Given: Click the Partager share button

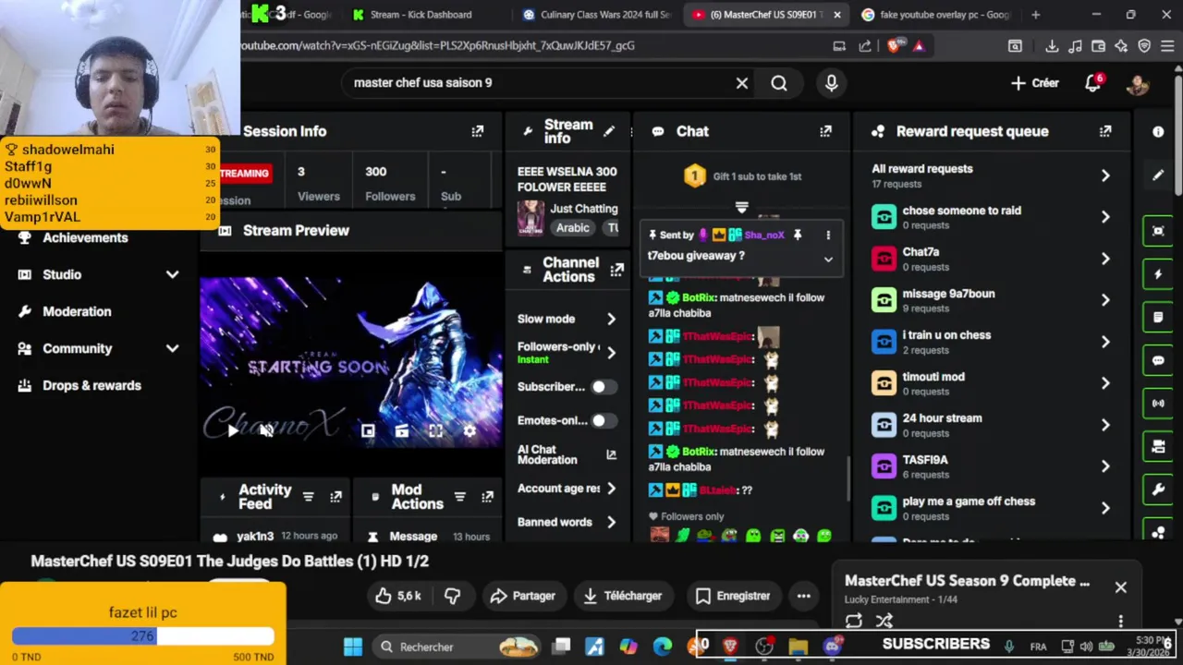Looking at the screenshot, I should [523, 596].
